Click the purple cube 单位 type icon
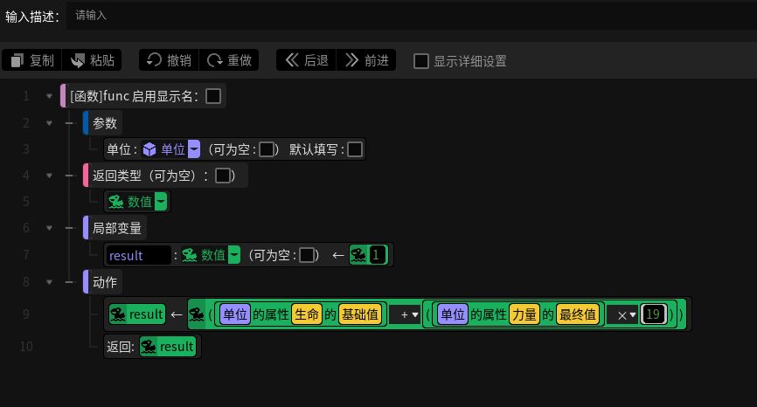This screenshot has width=757, height=407. [x=149, y=149]
